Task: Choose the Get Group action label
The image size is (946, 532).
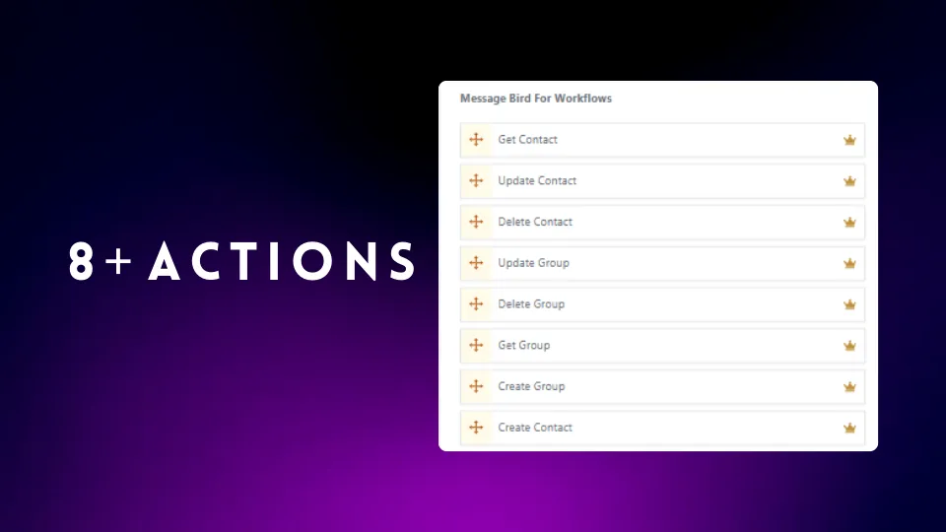Action: tap(523, 345)
